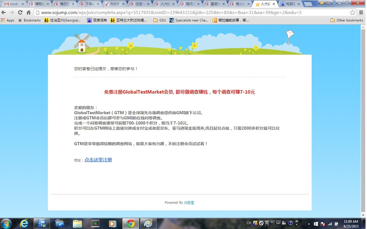Screen dimensions: 367x229
Task: Open the Action Center flag icon
Action: [x=323, y=224]
